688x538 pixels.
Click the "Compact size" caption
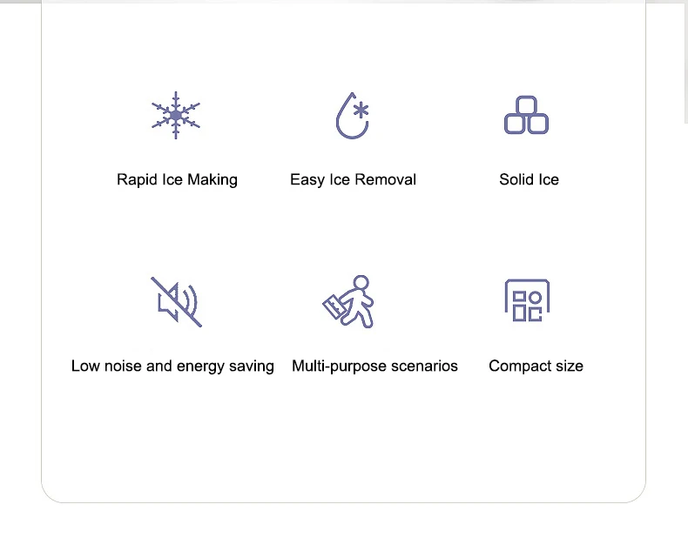coord(536,366)
